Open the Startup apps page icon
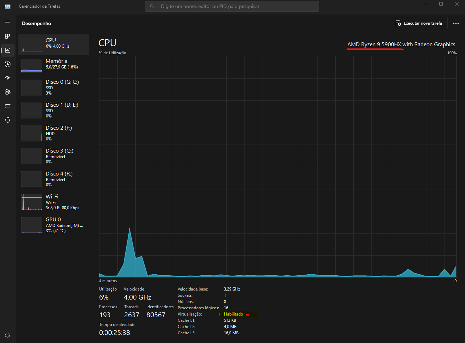The image size is (465, 343). tap(8, 78)
